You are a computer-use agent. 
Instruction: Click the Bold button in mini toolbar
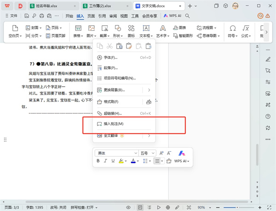(98, 161)
